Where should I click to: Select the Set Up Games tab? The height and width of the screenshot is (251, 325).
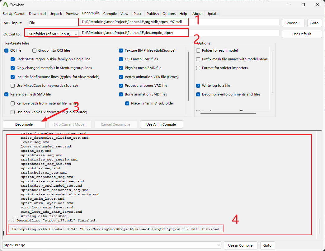coord(14,13)
